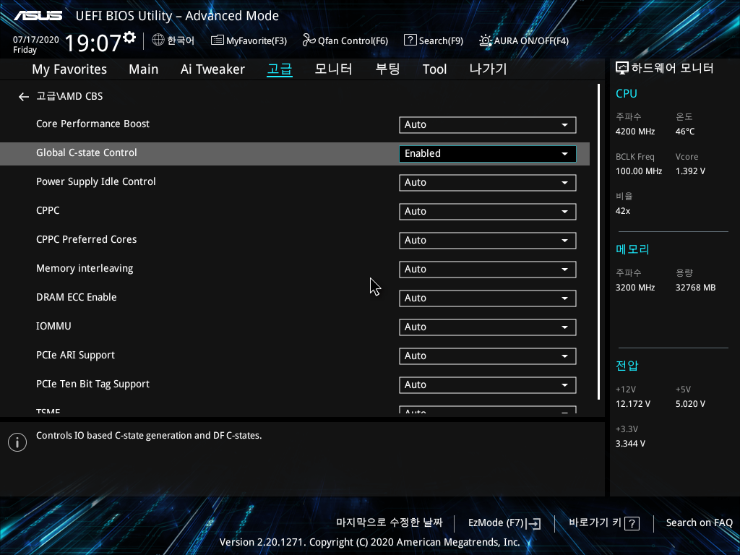
Task: Switch to EzMode (F7)
Action: [x=504, y=523]
